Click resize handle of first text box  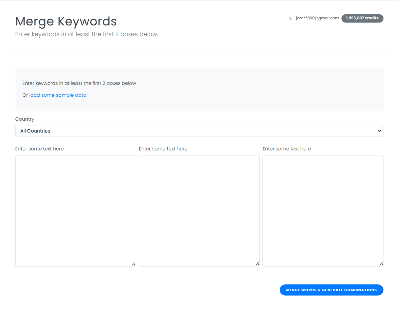(134, 264)
